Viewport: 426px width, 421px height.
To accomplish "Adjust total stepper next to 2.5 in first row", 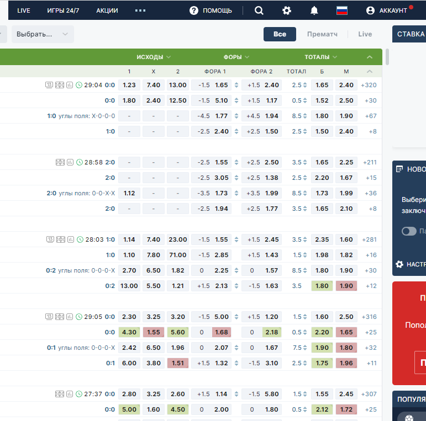I will pyautogui.click(x=305, y=85).
